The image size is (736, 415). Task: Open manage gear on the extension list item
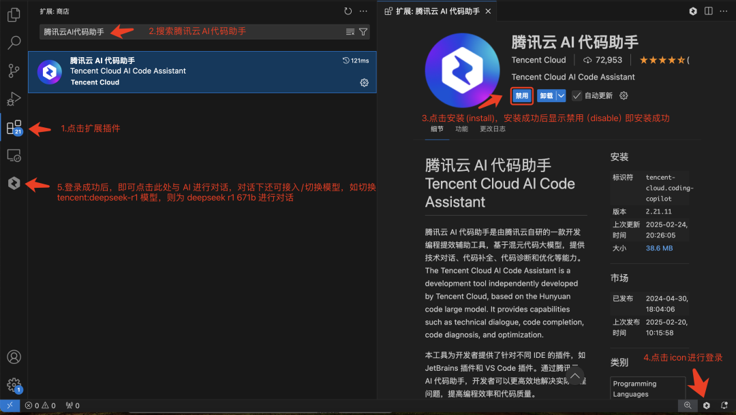(x=364, y=83)
